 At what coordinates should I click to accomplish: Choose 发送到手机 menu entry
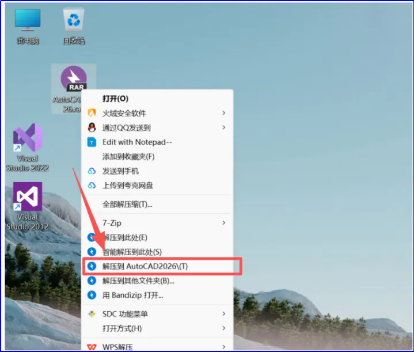pyautogui.click(x=157, y=171)
